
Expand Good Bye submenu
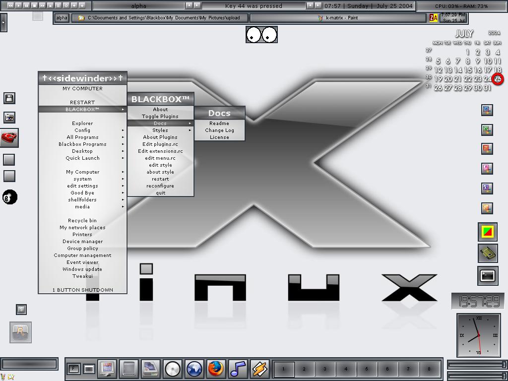coord(82,193)
